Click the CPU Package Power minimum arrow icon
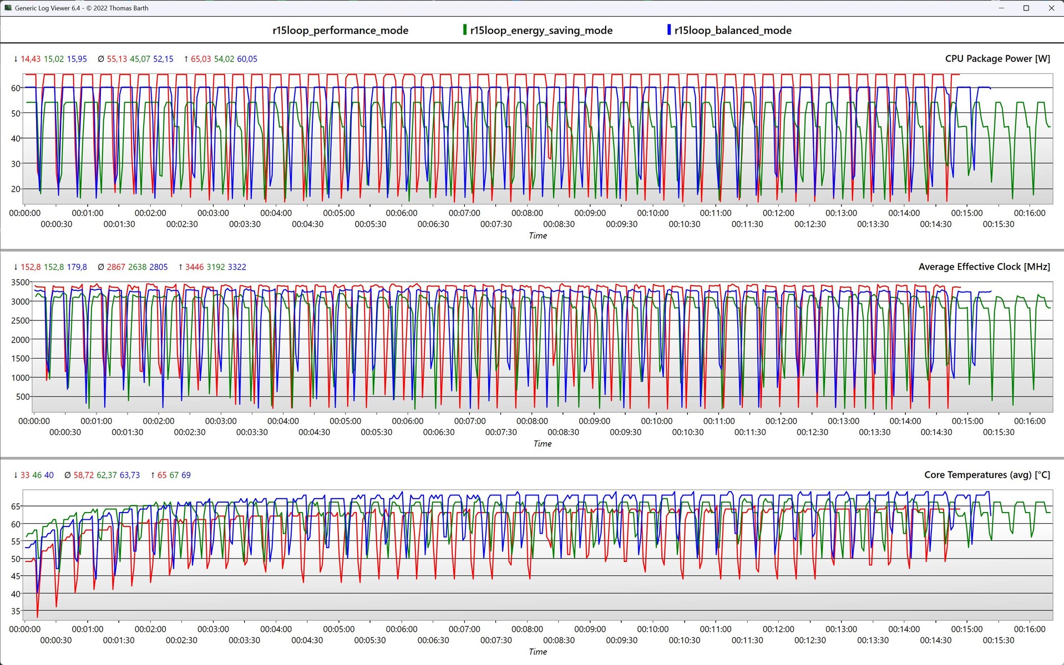 [x=16, y=59]
